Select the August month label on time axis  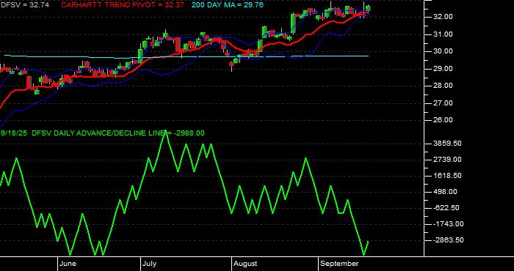pos(245,264)
